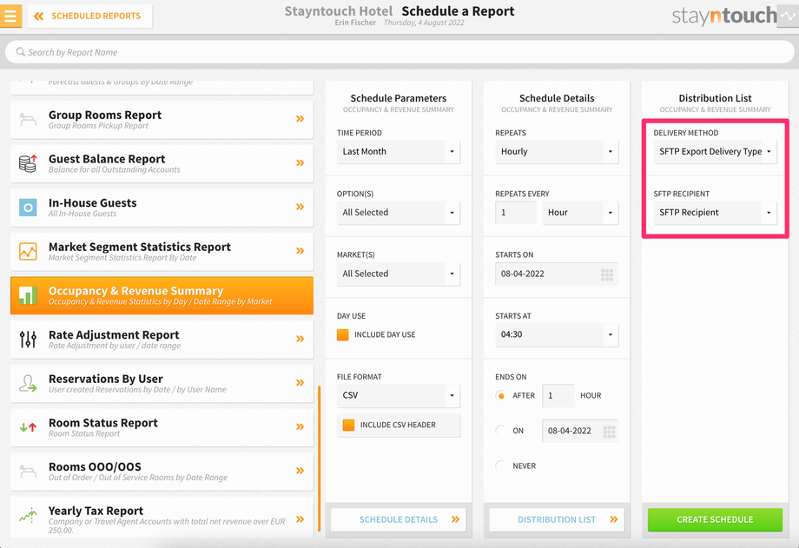Select the Ends On After radio button
Screen dimensions: 799x548
501,395
